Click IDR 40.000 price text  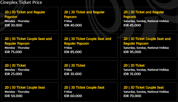(73, 25)
